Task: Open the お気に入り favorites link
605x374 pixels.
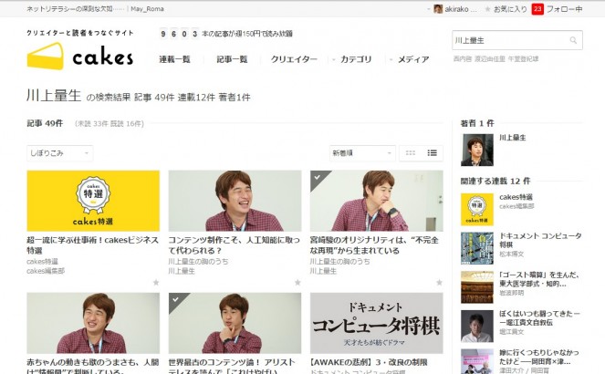Action: point(506,9)
